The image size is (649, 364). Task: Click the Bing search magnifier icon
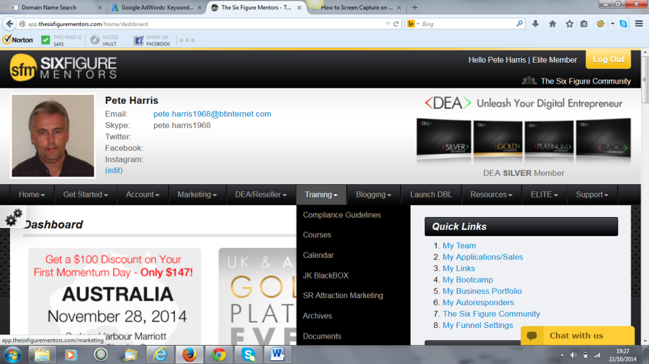pyautogui.click(x=520, y=24)
